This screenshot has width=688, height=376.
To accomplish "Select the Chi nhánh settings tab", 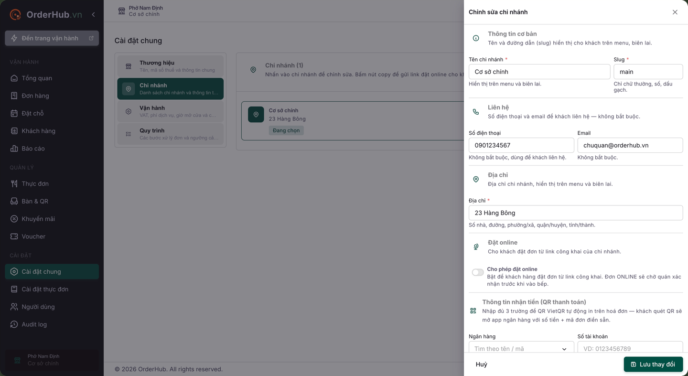I will point(171,89).
